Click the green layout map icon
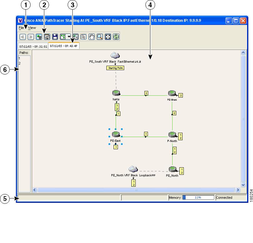Image resolution: width=253 pixels, height=243 pixels. click(63, 37)
